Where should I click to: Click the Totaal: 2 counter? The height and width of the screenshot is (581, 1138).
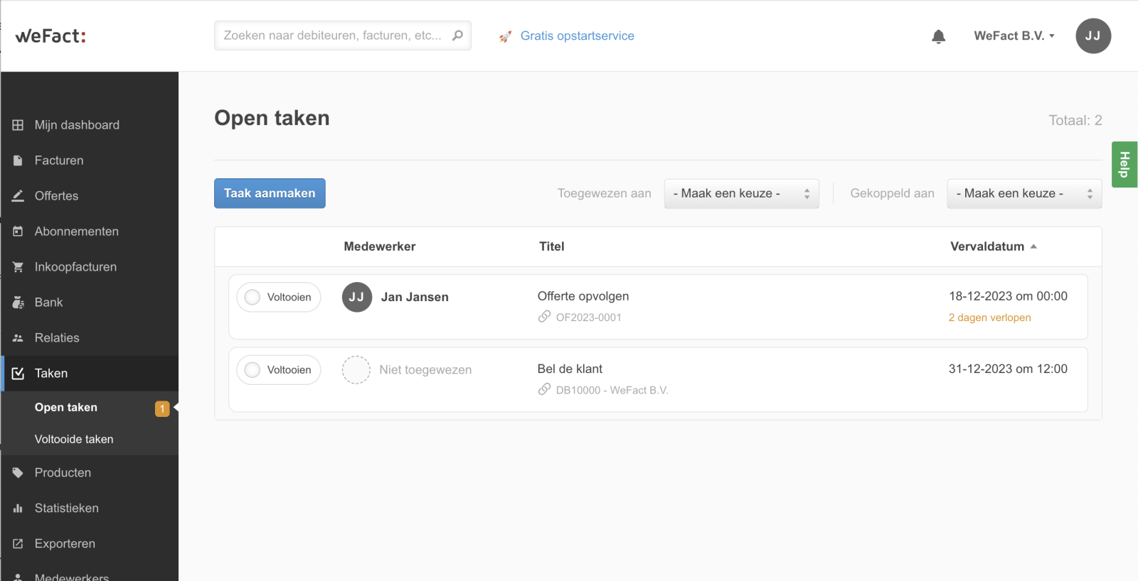point(1075,120)
